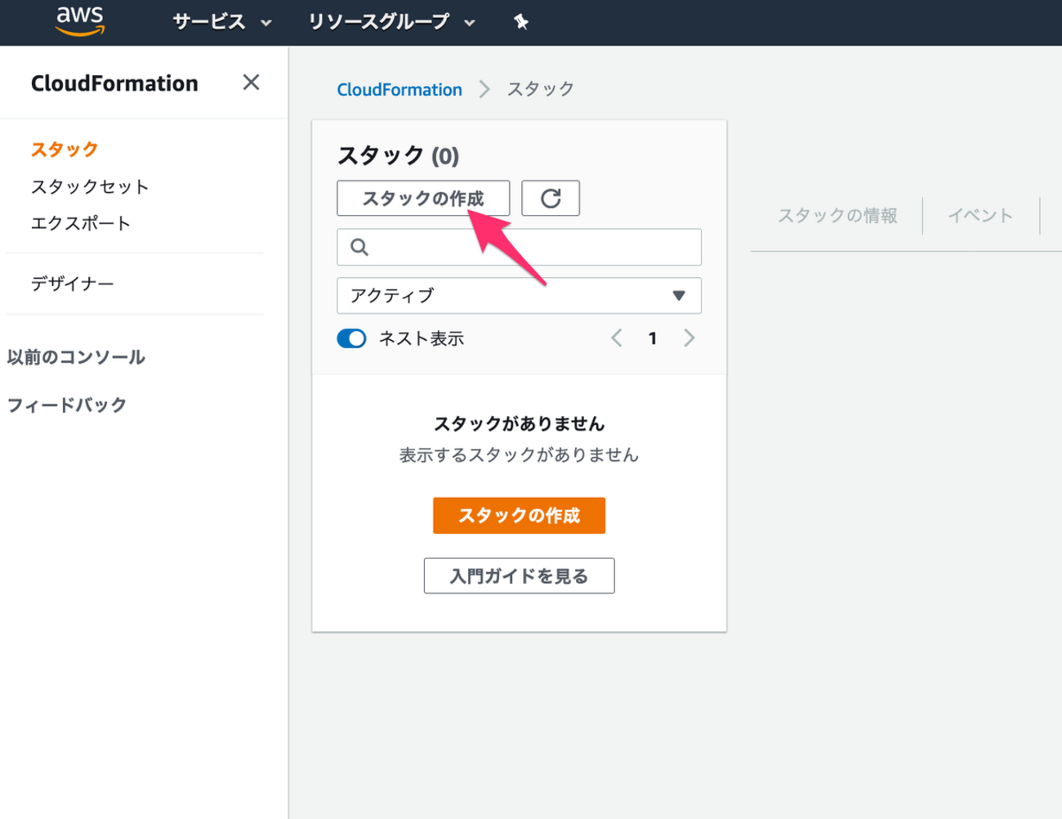The width and height of the screenshot is (1062, 819).
Task: Click the pin shortcut icon in header
Action: (x=521, y=22)
